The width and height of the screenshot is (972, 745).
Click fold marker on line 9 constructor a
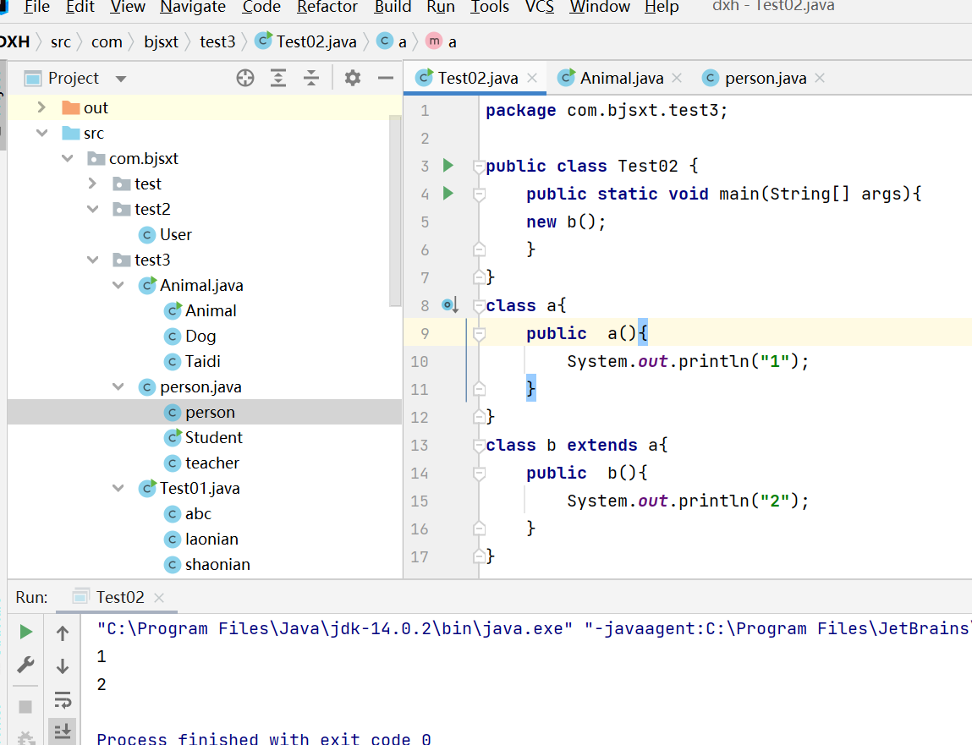coord(479,333)
